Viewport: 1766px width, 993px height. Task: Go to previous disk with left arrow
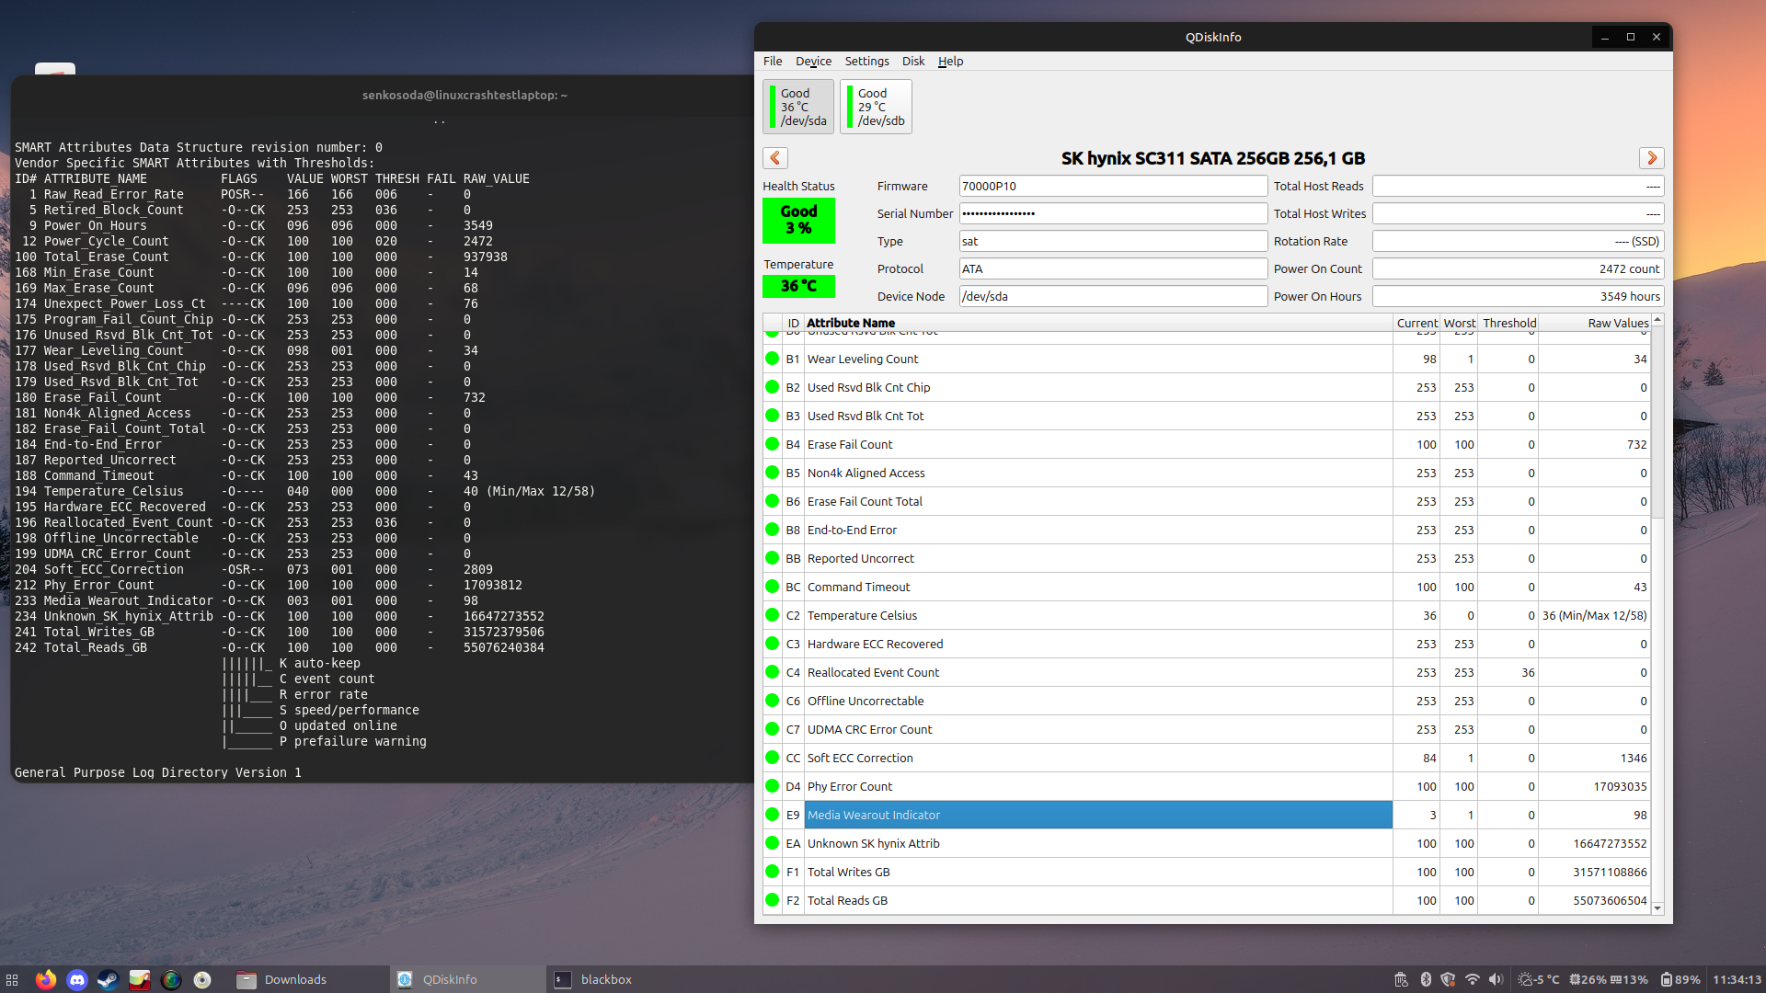775,158
